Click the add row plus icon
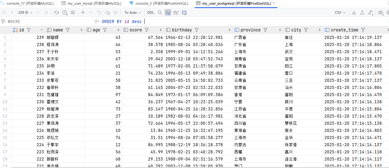 point(83,12)
